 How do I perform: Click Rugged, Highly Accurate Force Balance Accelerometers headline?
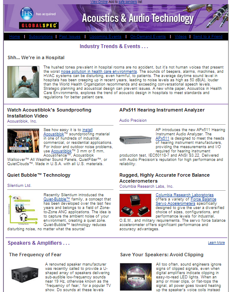[x=165, y=178]
